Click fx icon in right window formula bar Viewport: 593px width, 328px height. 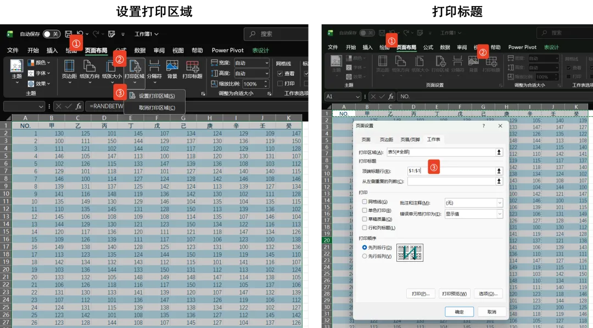[x=391, y=97]
